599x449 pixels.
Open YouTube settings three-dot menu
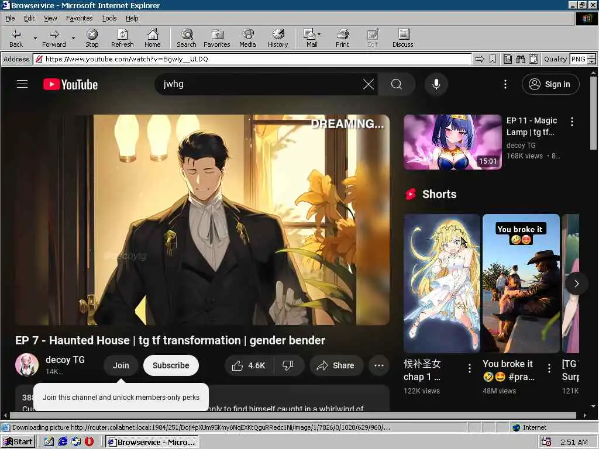[x=505, y=84]
